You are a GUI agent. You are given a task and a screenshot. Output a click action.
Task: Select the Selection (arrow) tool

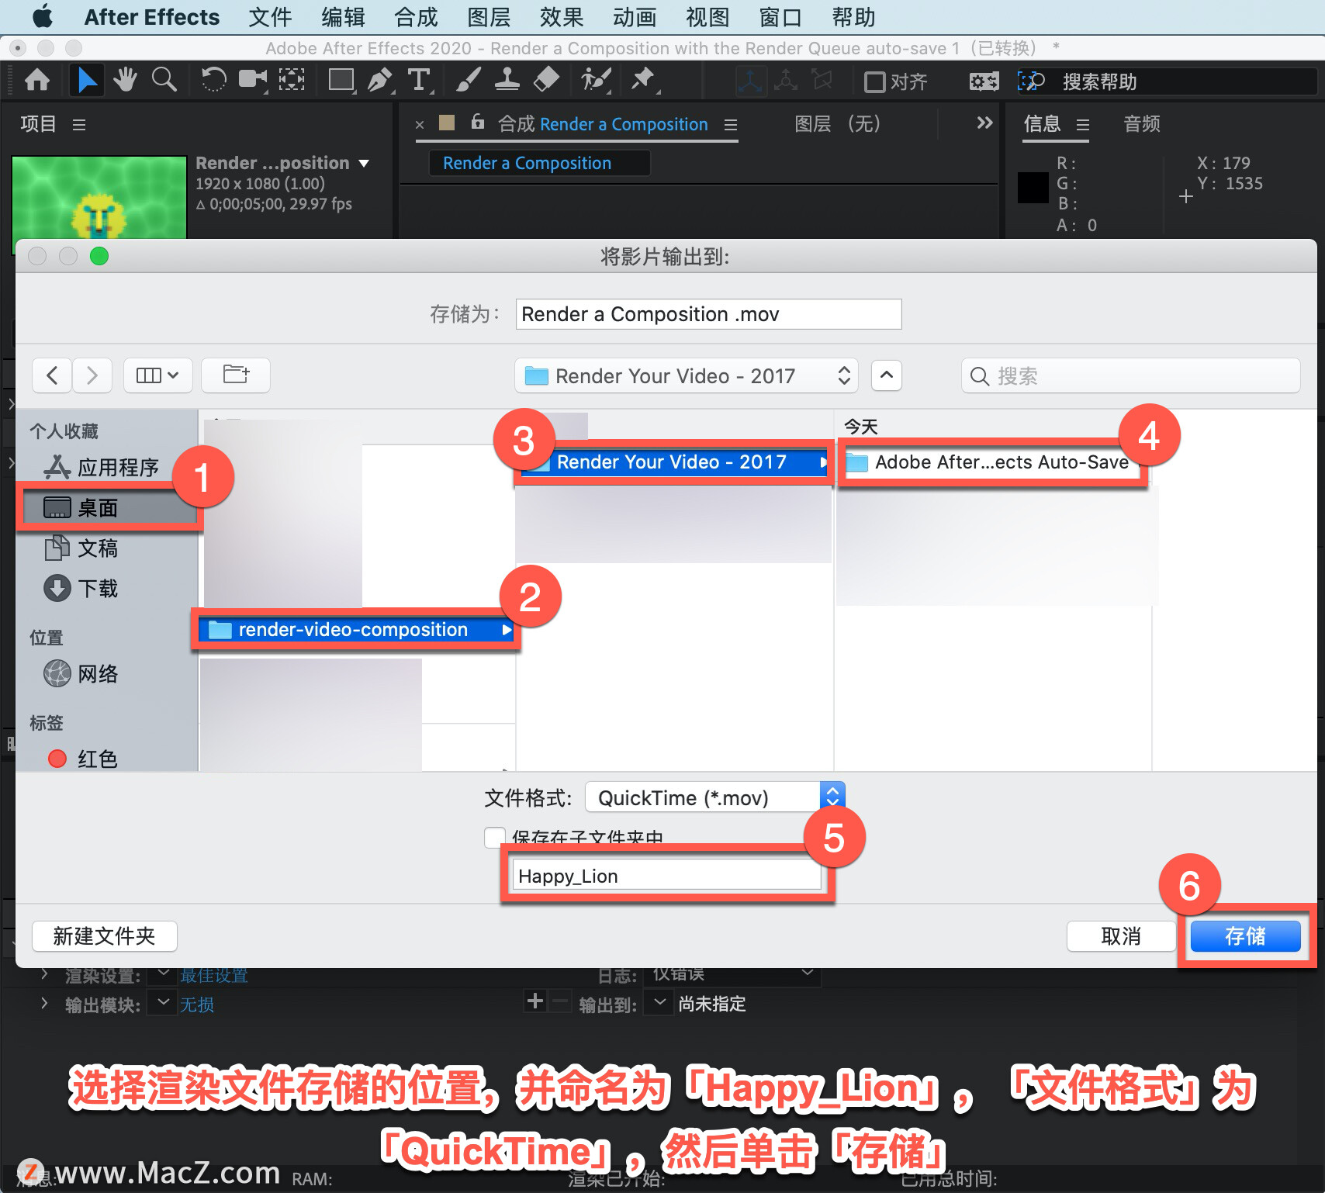coord(86,80)
